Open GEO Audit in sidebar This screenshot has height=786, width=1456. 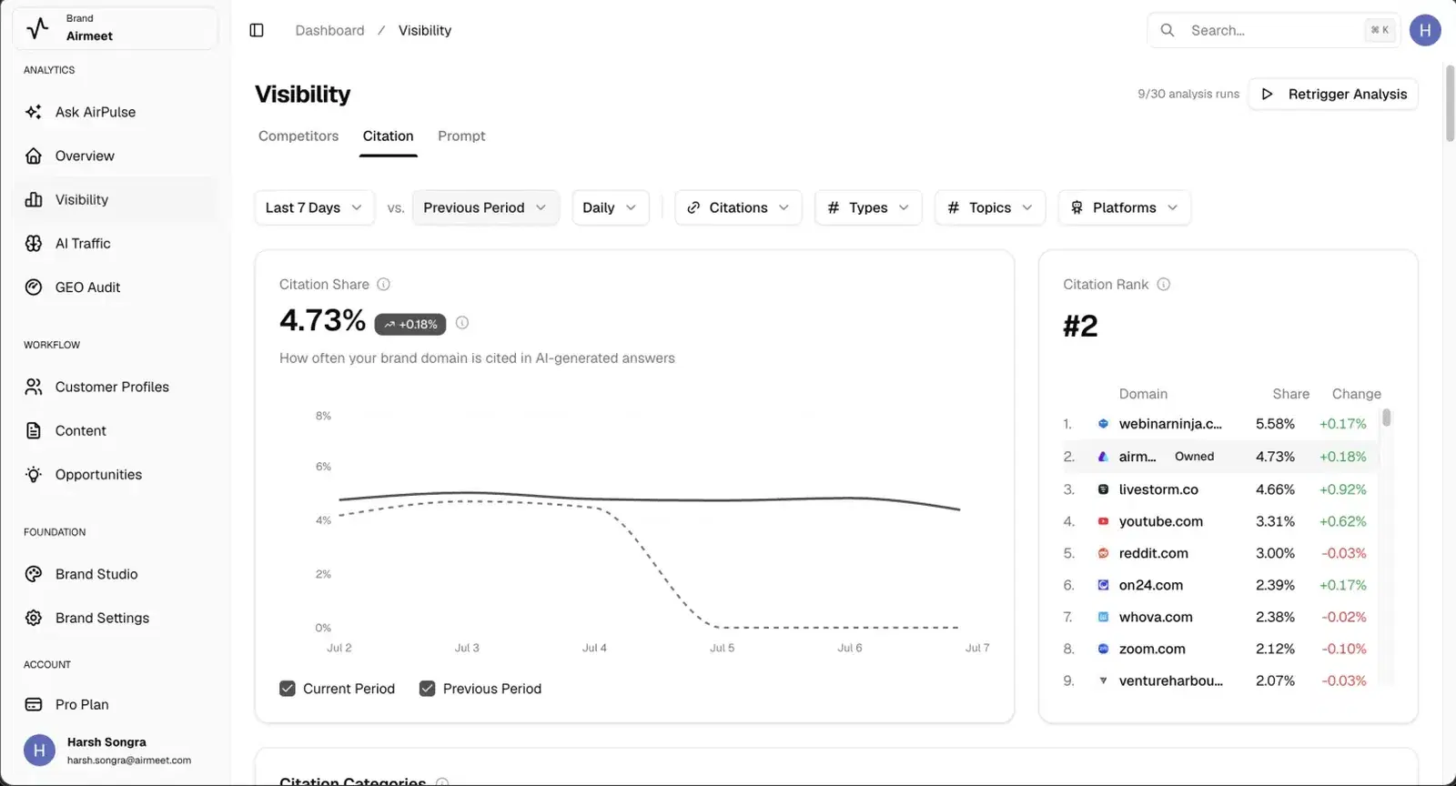[116, 287]
